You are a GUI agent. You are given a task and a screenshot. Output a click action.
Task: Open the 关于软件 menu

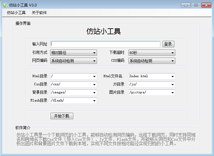tap(39, 13)
